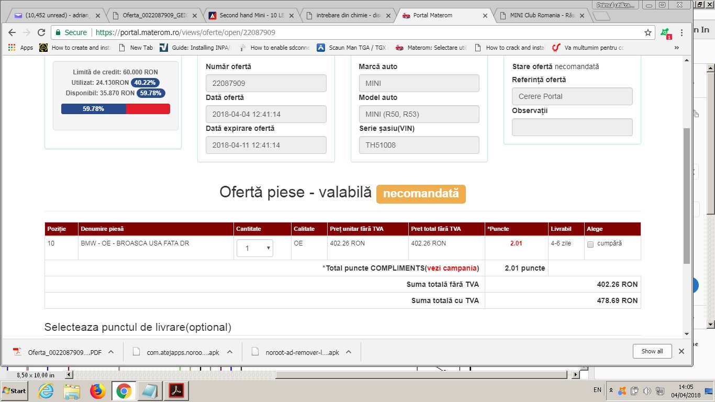Expand options for Oferta PDF download
The height and width of the screenshot is (402, 715).
pos(111,352)
